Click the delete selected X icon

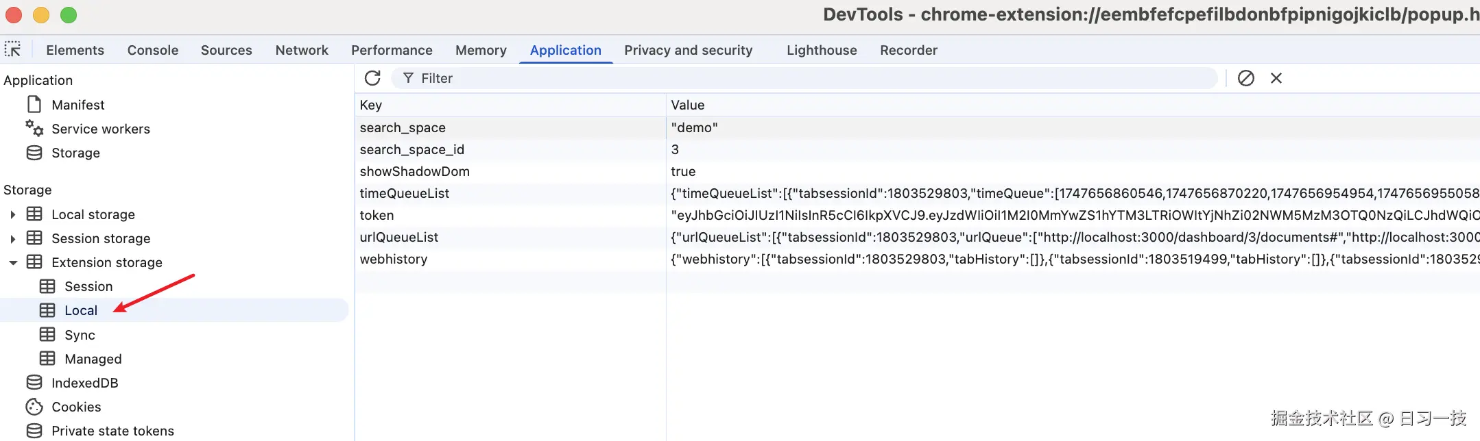[x=1276, y=78]
